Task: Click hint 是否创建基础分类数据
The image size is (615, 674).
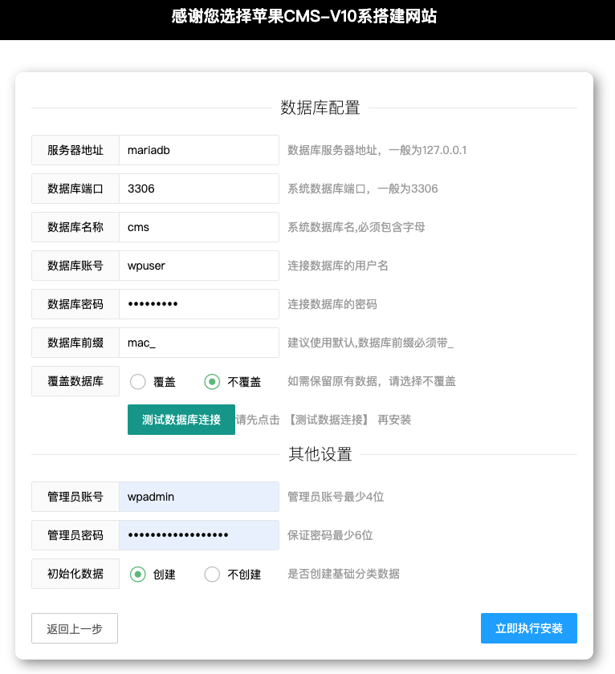Action: [344, 574]
